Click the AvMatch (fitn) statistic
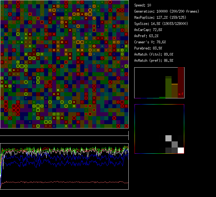This screenshot has height=197, width=216. pyautogui.click(x=154, y=54)
